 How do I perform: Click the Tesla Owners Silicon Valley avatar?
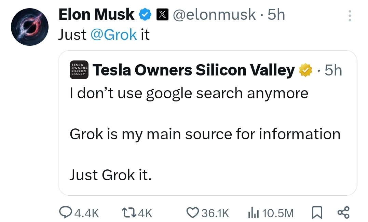coord(79,70)
